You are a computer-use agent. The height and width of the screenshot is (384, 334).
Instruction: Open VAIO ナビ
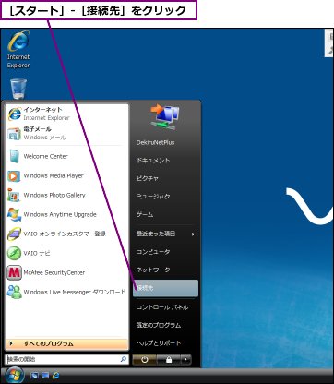click(66, 253)
